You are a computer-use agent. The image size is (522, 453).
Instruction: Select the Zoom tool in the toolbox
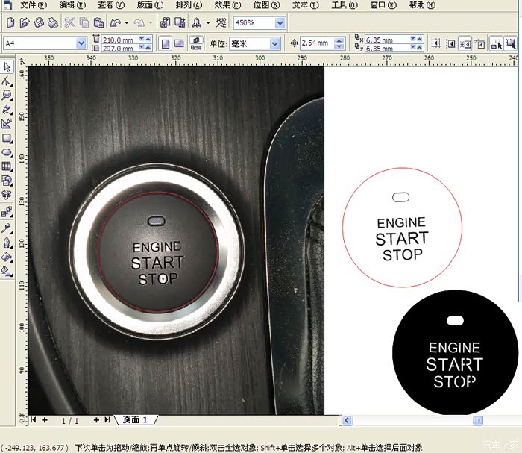[x=7, y=96]
